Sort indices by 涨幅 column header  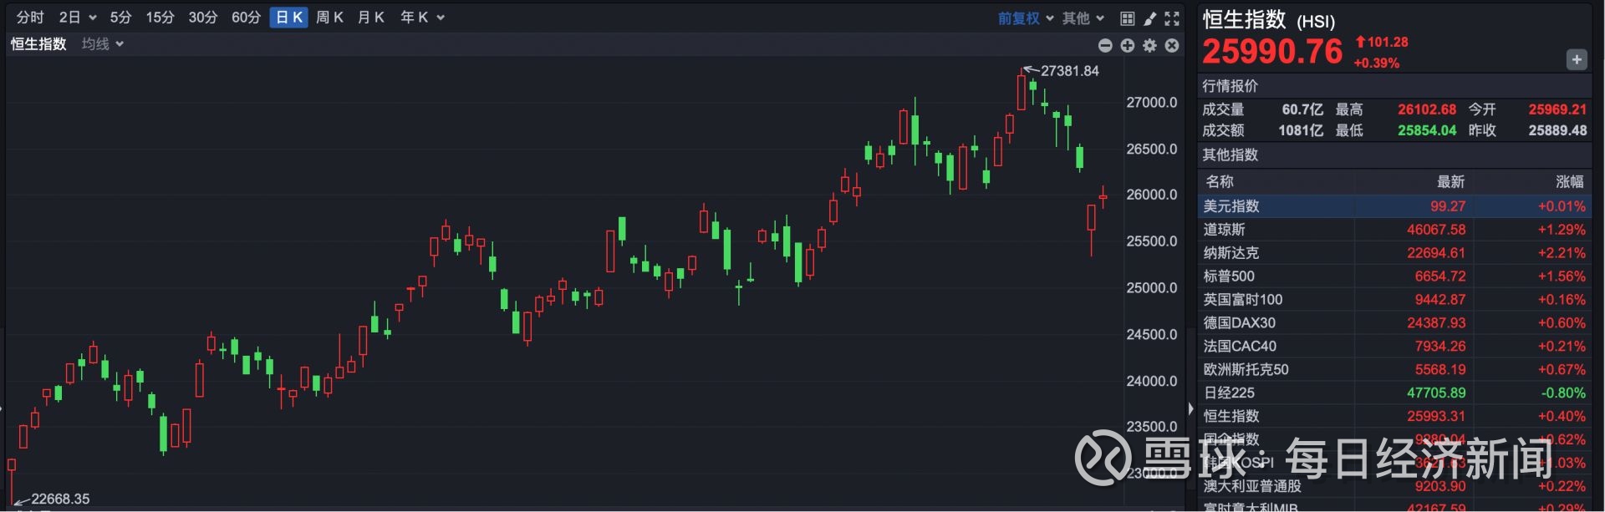click(1570, 181)
